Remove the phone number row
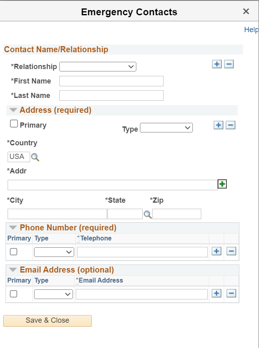259x348 pixels. click(x=231, y=251)
